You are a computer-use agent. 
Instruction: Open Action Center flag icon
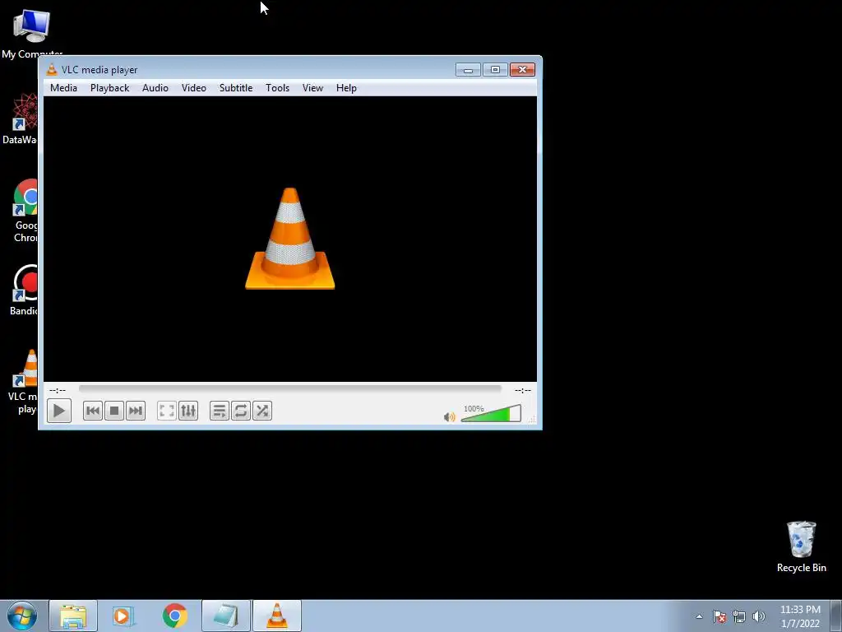click(x=719, y=617)
